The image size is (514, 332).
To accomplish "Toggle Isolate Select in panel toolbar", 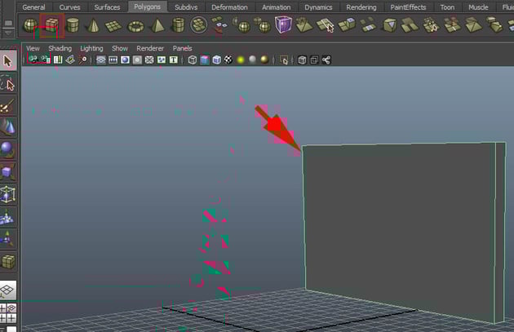I will point(284,60).
